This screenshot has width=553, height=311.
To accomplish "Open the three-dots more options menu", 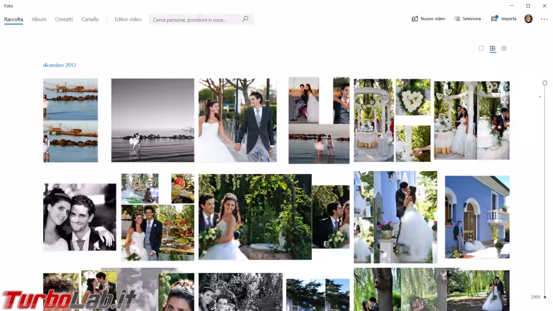I will pyautogui.click(x=544, y=19).
